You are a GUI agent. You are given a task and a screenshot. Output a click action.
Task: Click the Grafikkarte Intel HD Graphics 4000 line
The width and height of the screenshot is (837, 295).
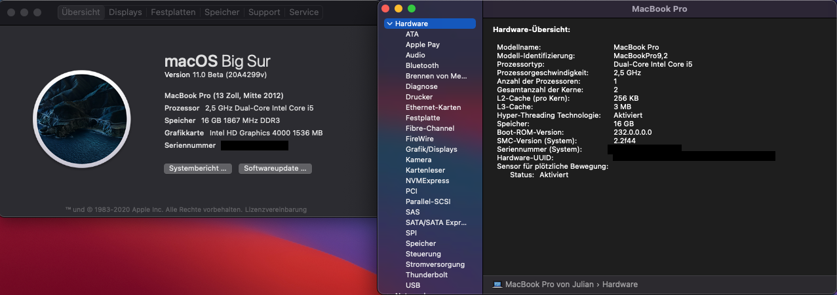coord(243,133)
